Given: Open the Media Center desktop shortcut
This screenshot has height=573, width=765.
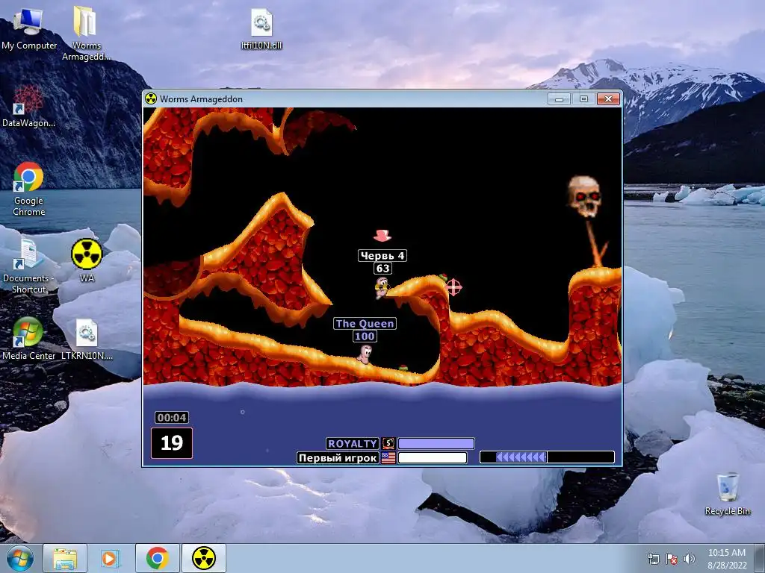Looking at the screenshot, I should pyautogui.click(x=28, y=339).
